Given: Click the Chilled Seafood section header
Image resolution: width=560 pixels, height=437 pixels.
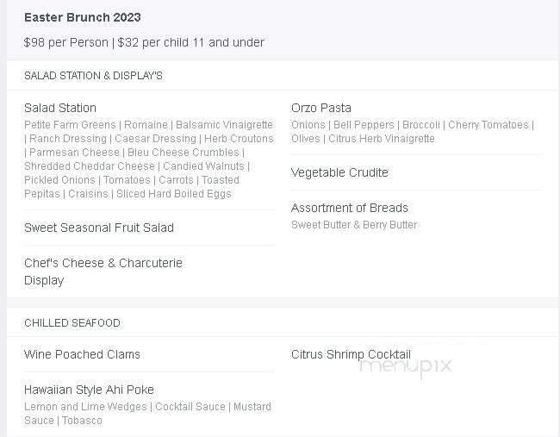Looking at the screenshot, I should [x=72, y=323].
